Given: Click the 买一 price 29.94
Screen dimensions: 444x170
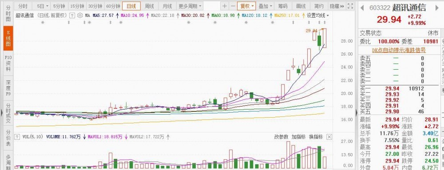Looking at the screenshot, I should 392,88.
